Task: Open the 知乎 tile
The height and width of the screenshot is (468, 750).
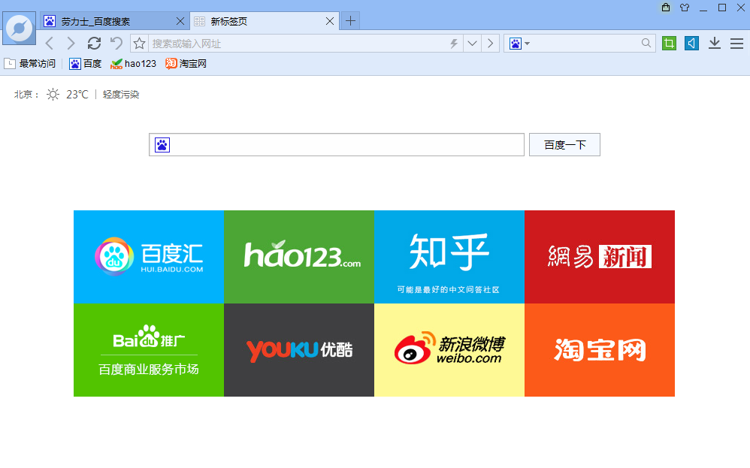Action: (x=449, y=257)
